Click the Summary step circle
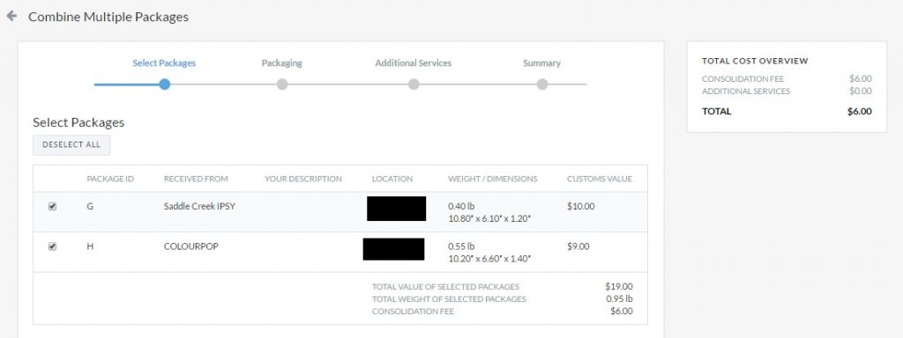This screenshot has width=903, height=338. (542, 84)
